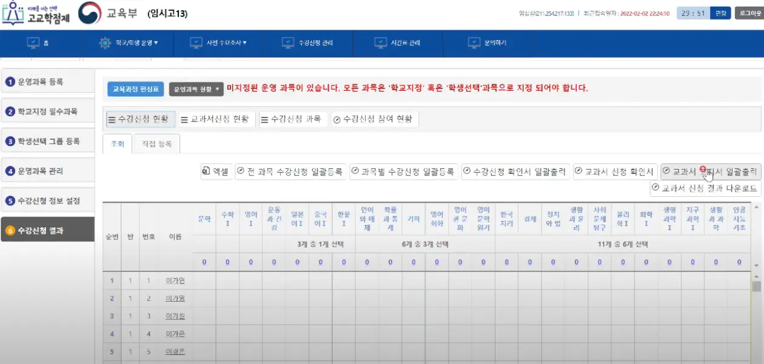Open student link 이가언
This screenshot has width=764, height=364.
175,280
